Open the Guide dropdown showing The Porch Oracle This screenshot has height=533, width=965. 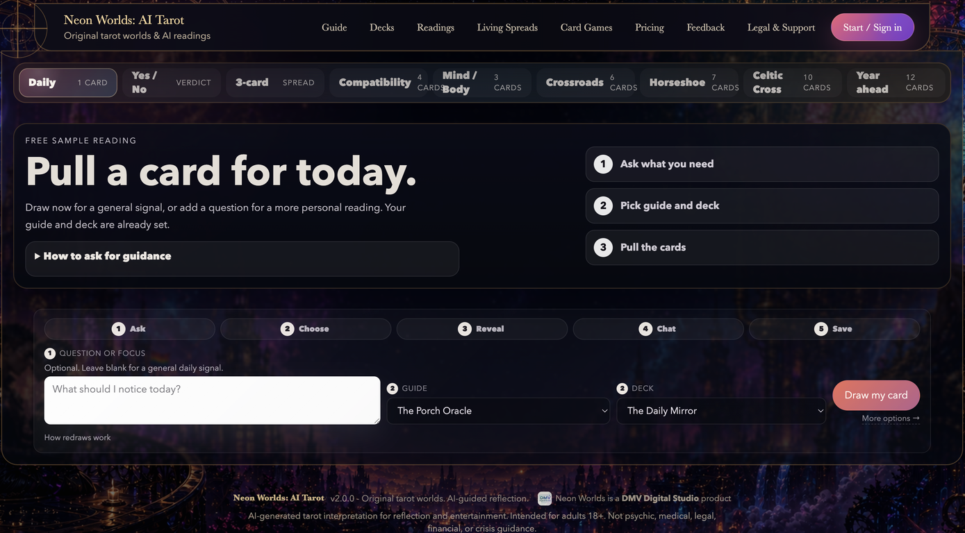pyautogui.click(x=498, y=411)
